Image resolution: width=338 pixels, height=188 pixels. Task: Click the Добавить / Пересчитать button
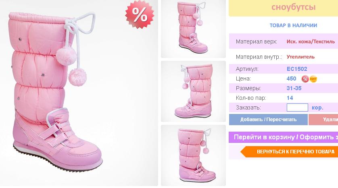click(268, 120)
